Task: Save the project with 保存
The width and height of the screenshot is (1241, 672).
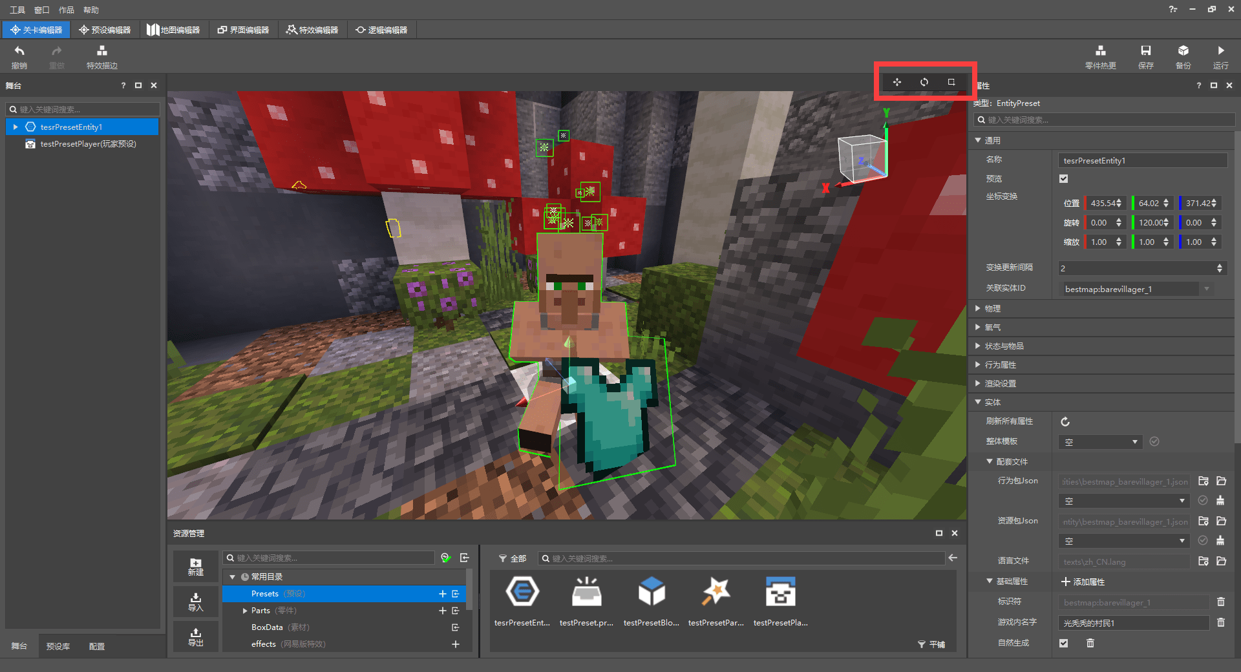Action: (1145, 57)
